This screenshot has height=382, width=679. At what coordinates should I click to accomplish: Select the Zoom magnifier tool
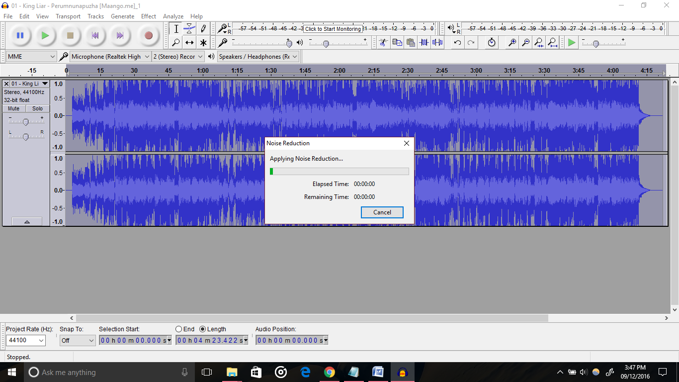pyautogui.click(x=176, y=43)
